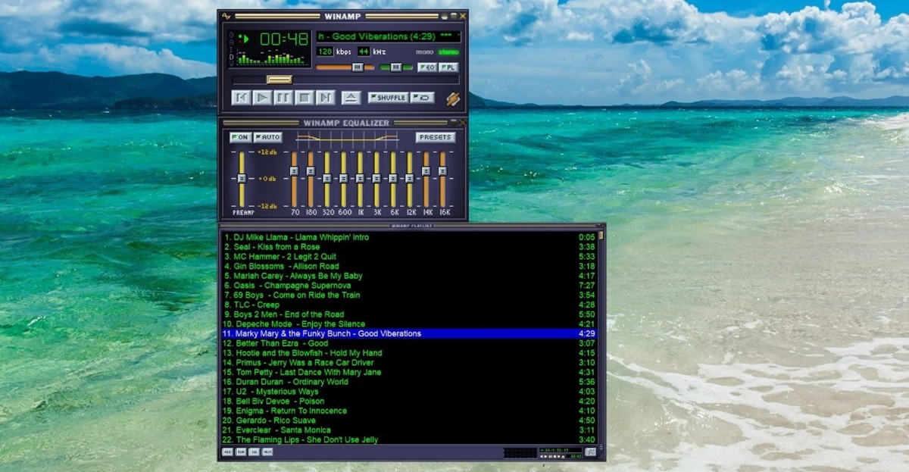This screenshot has height=472, width=909.
Task: Select "10. Depeche Mode - Enjoy the Silence"
Action: coord(409,324)
